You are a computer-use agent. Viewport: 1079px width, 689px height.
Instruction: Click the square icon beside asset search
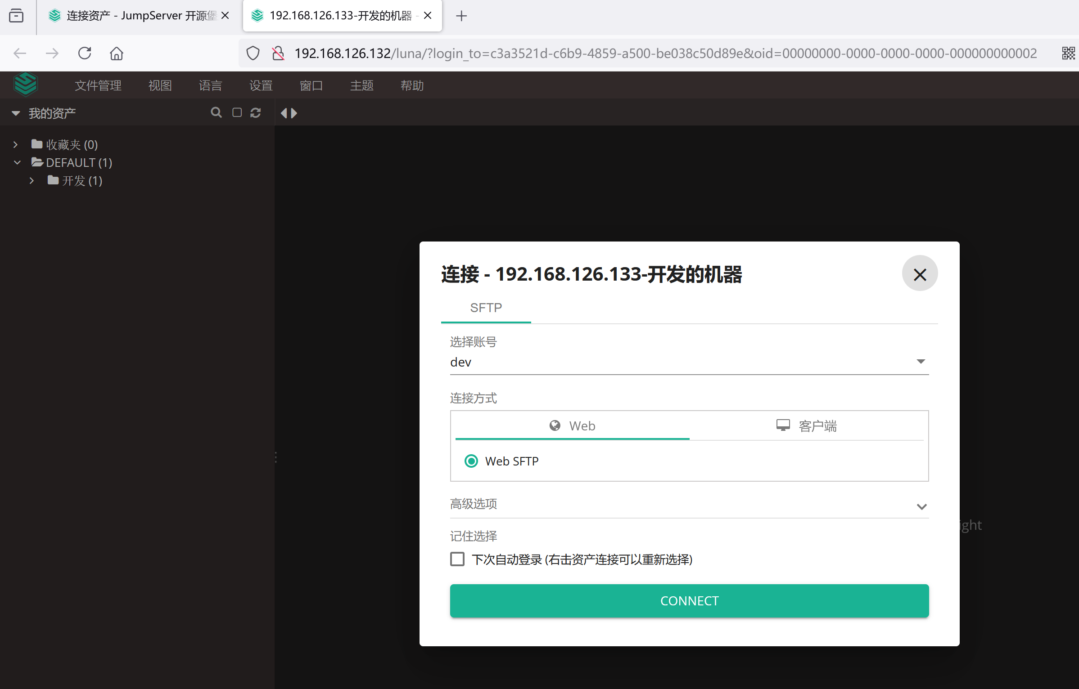pyautogui.click(x=237, y=112)
